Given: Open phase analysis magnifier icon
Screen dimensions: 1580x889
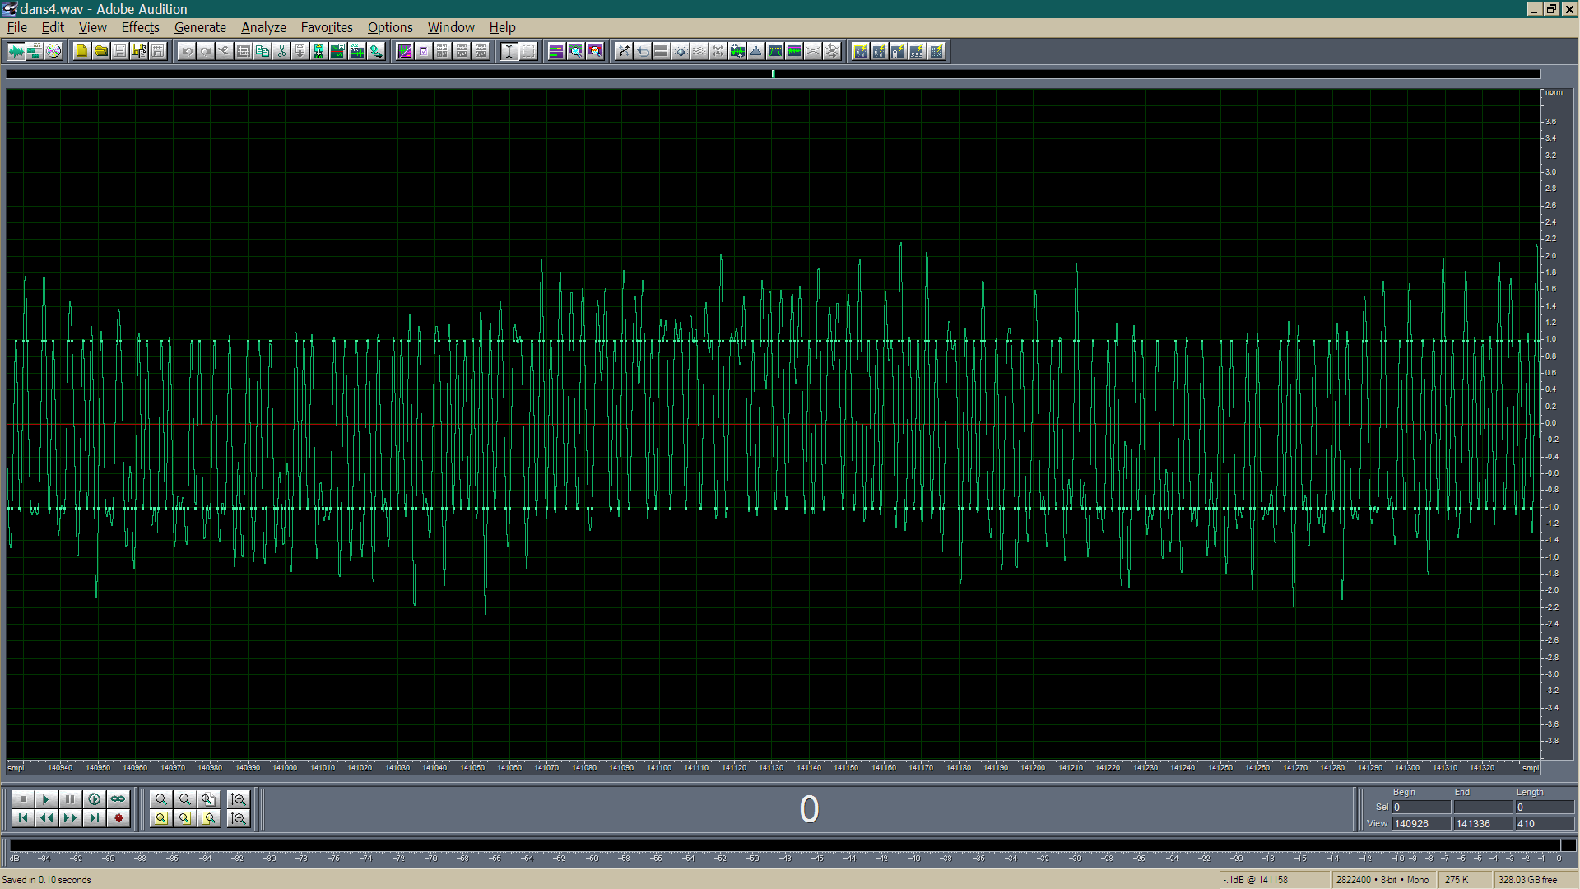Looking at the screenshot, I should (594, 51).
